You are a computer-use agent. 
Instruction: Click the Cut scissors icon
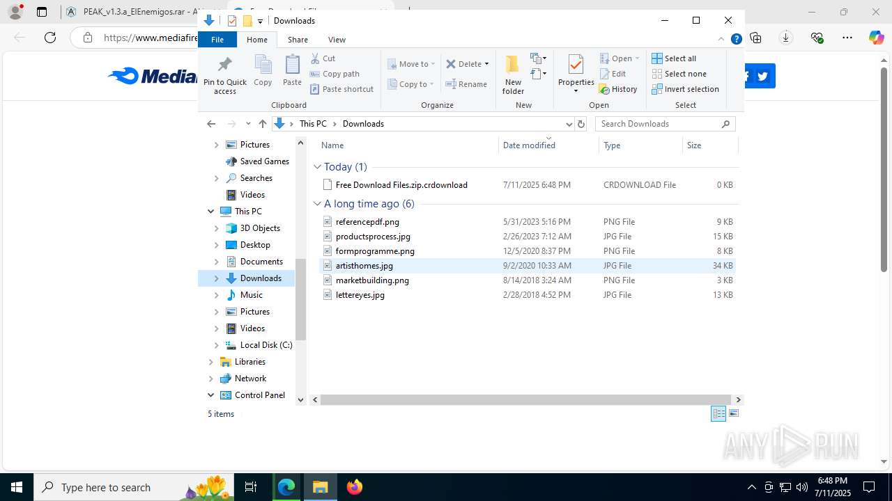pos(315,58)
